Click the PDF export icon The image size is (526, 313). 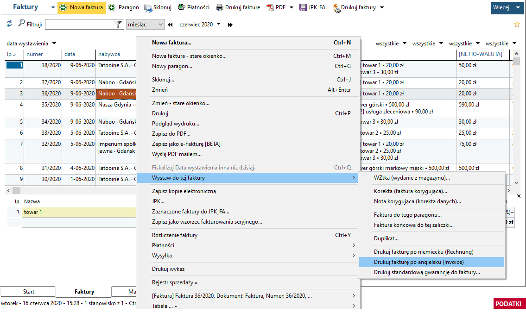click(x=270, y=7)
